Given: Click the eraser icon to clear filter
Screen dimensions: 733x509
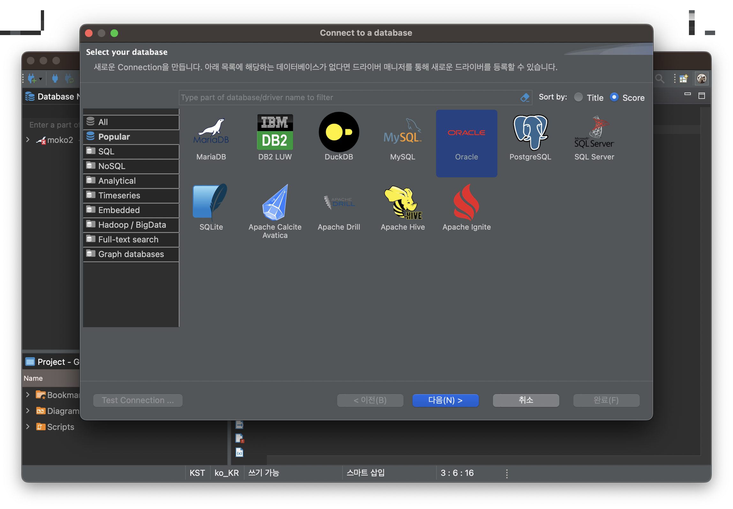Looking at the screenshot, I should [x=525, y=98].
